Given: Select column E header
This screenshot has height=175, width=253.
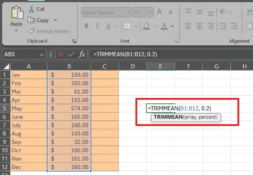Looking at the screenshot, I should (161, 66).
